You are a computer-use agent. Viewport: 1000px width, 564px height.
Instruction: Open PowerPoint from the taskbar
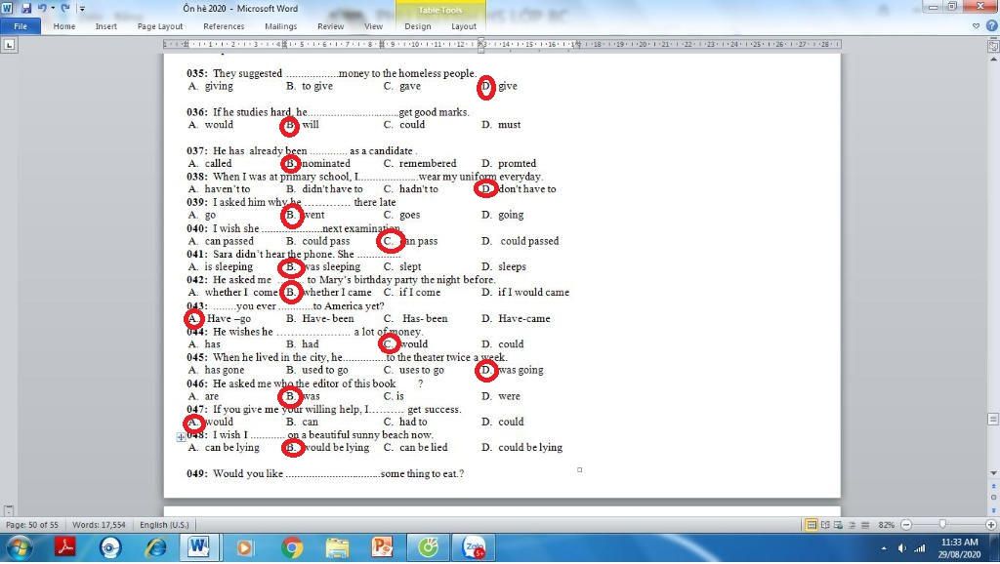382,547
